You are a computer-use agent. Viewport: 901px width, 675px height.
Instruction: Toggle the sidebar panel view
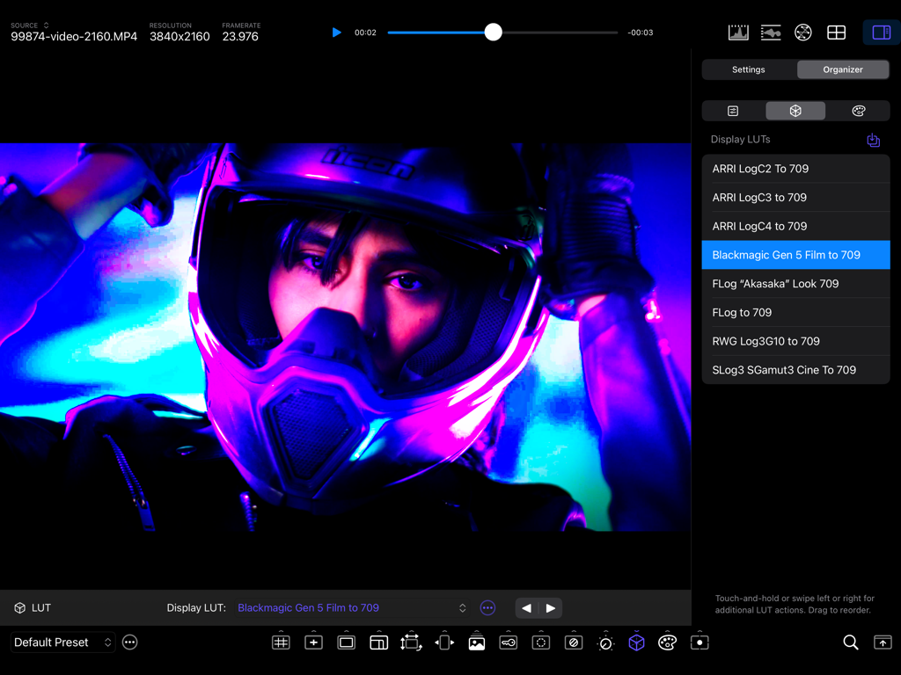pos(881,32)
